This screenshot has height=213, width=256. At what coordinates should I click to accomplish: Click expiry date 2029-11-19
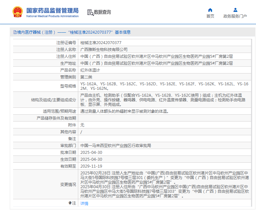(x=91, y=166)
